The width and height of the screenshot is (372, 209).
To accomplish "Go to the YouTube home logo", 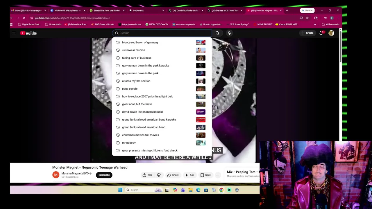I will pyautogui.click(x=28, y=33).
